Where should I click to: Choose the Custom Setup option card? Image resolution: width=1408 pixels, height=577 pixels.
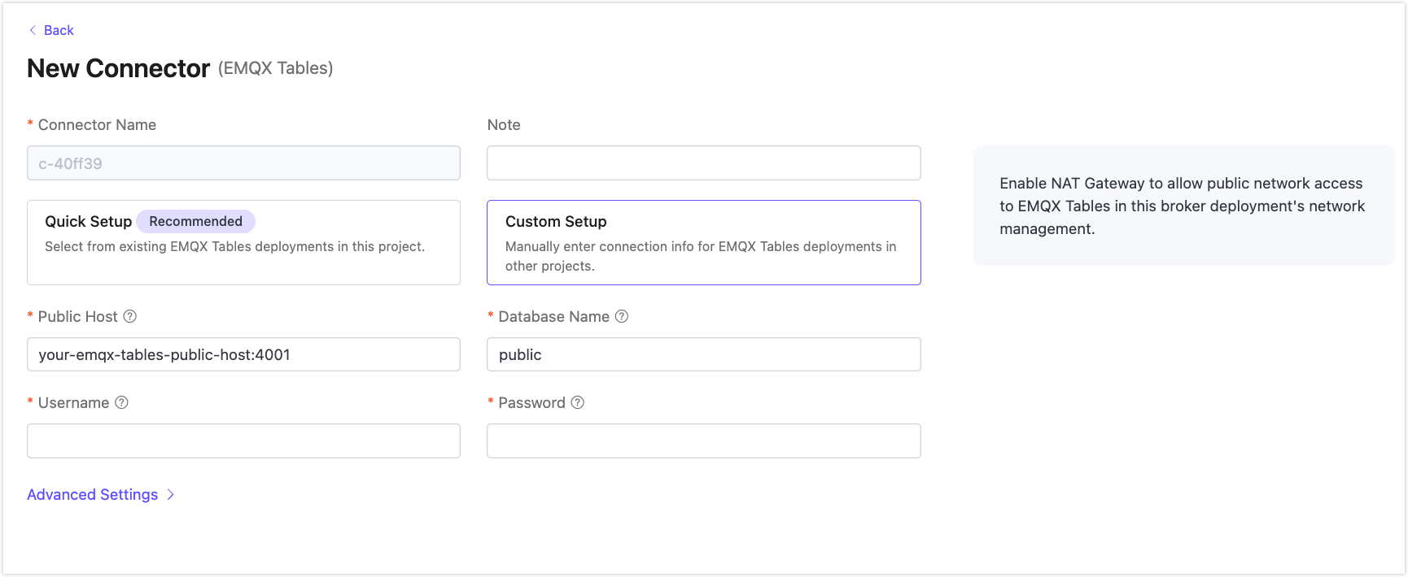[x=703, y=242]
